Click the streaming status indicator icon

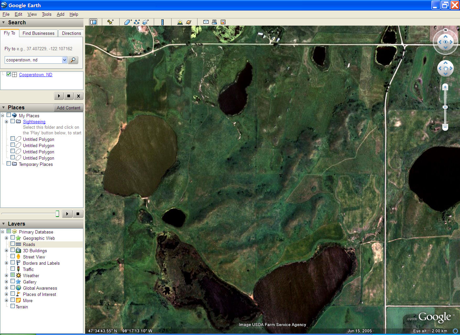(455, 331)
